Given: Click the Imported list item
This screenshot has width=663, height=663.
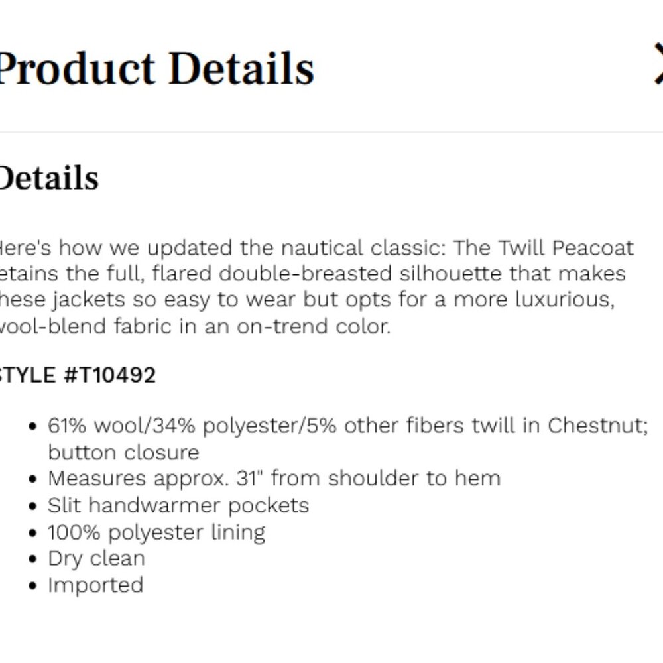Looking at the screenshot, I should pyautogui.click(x=95, y=585).
